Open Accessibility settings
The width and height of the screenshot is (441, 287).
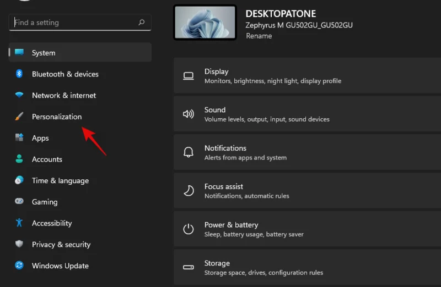pos(80,223)
